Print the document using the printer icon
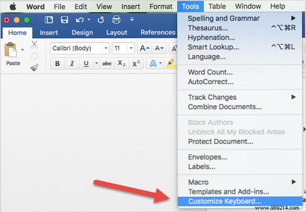This screenshot has width=306, height=212. pyautogui.click(x=116, y=20)
